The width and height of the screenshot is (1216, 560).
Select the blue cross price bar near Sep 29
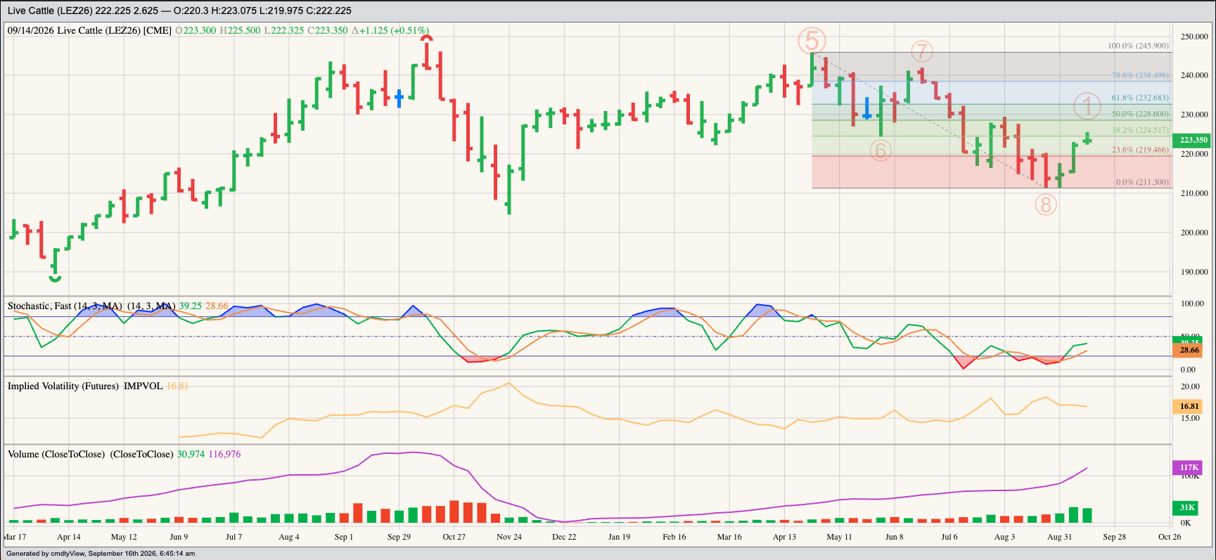tap(399, 98)
